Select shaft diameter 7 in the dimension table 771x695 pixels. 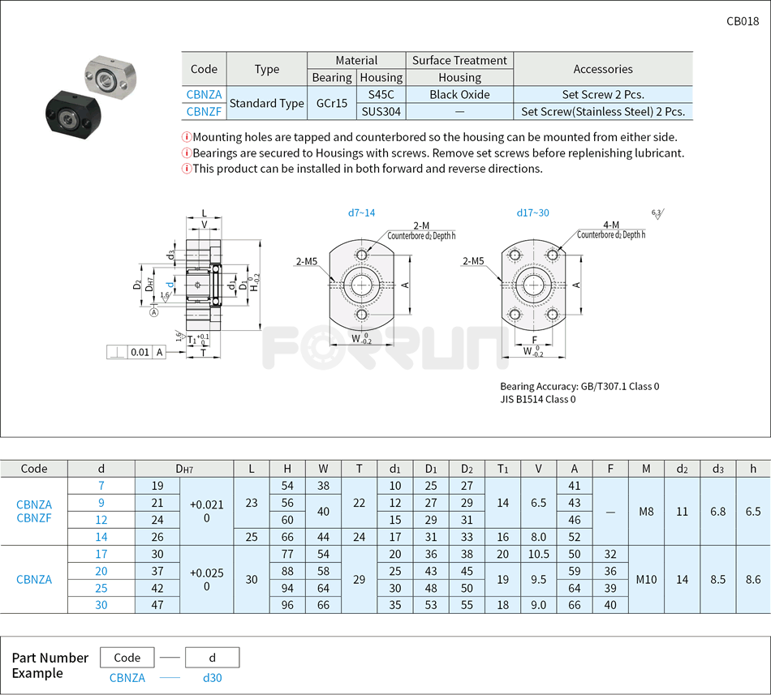click(101, 486)
